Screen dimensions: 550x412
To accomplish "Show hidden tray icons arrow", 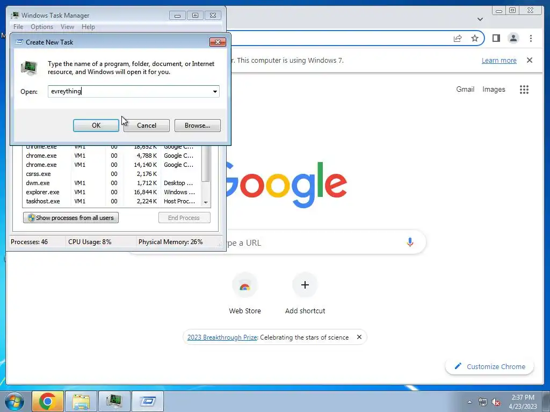I will 469,402.
